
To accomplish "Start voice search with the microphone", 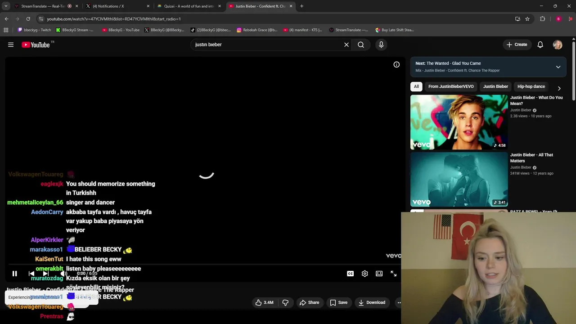I will point(381,45).
